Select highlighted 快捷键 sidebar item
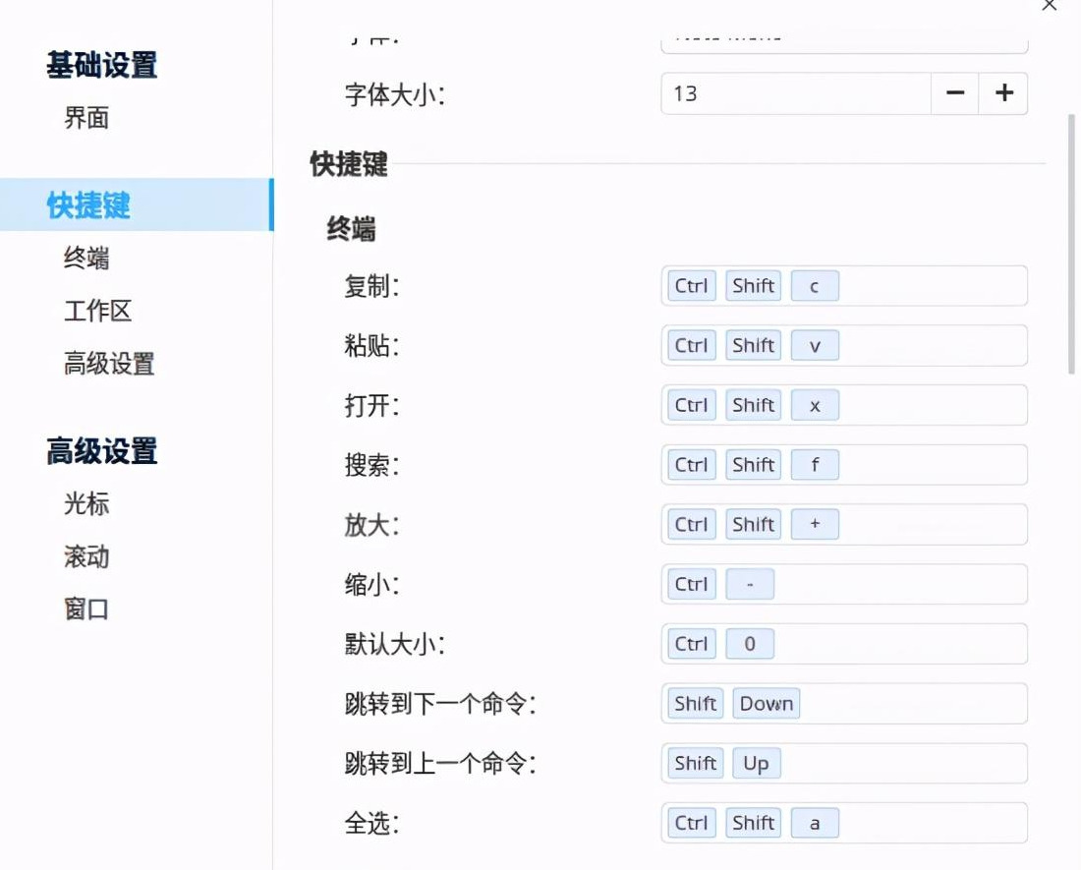 pos(137,204)
